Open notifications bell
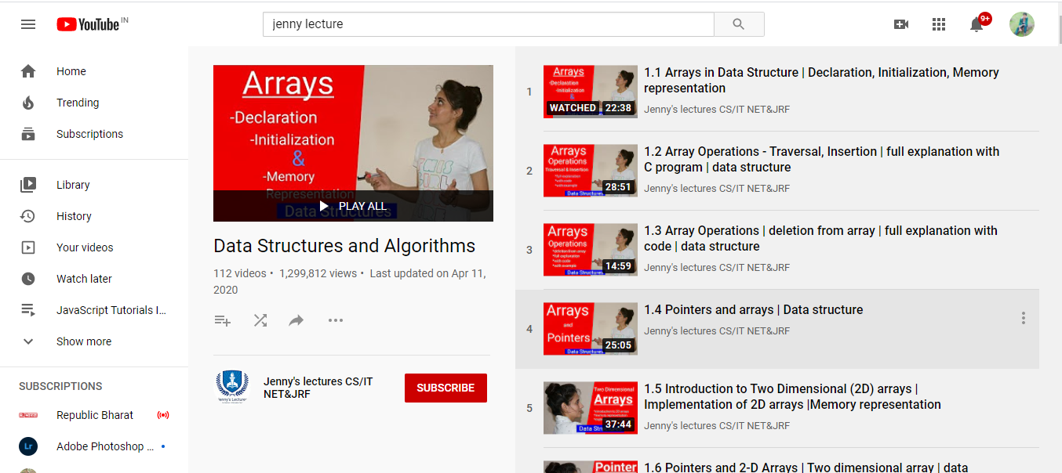Image resolution: width=1062 pixels, height=473 pixels. pyautogui.click(x=977, y=23)
